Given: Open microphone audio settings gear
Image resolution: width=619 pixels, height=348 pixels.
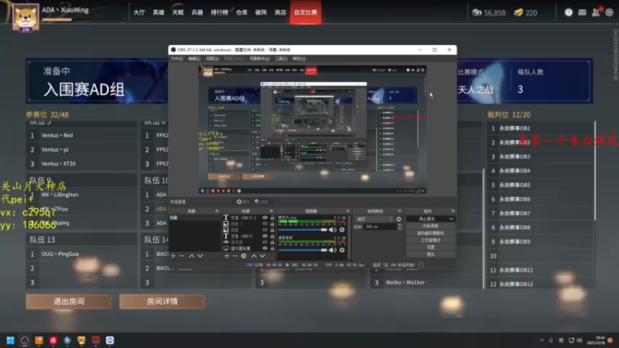Looking at the screenshot, I should click(342, 230).
